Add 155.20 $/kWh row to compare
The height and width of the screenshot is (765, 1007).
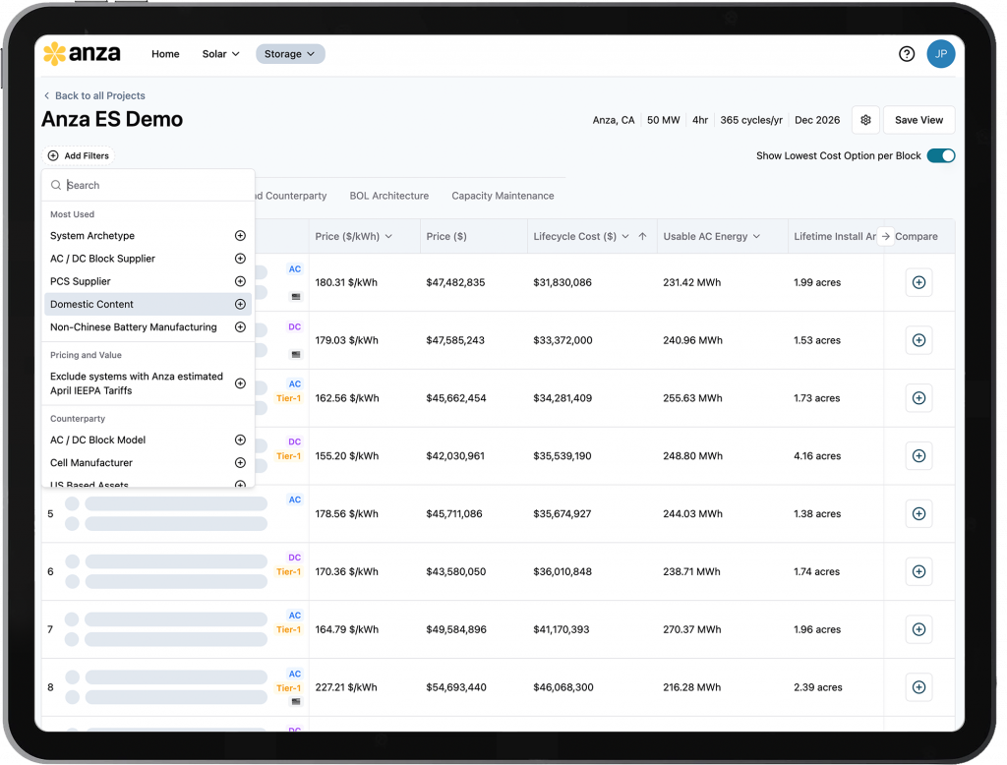pos(918,456)
